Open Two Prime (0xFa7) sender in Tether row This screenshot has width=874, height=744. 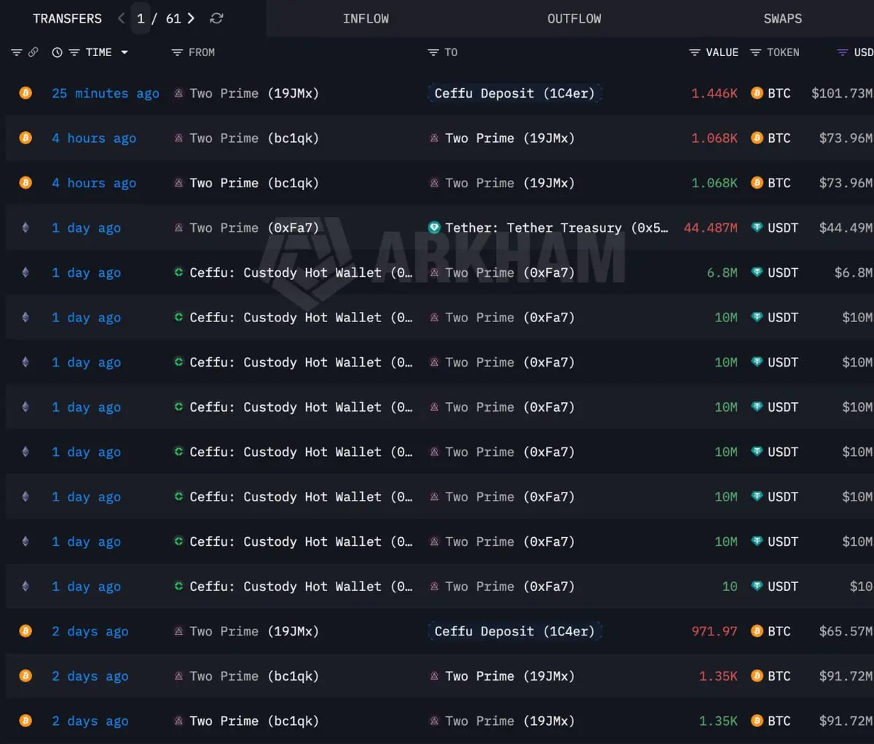[253, 228]
